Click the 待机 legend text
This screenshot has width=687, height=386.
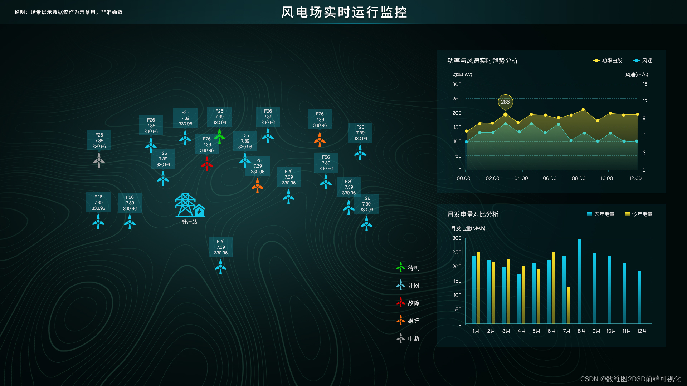(414, 268)
